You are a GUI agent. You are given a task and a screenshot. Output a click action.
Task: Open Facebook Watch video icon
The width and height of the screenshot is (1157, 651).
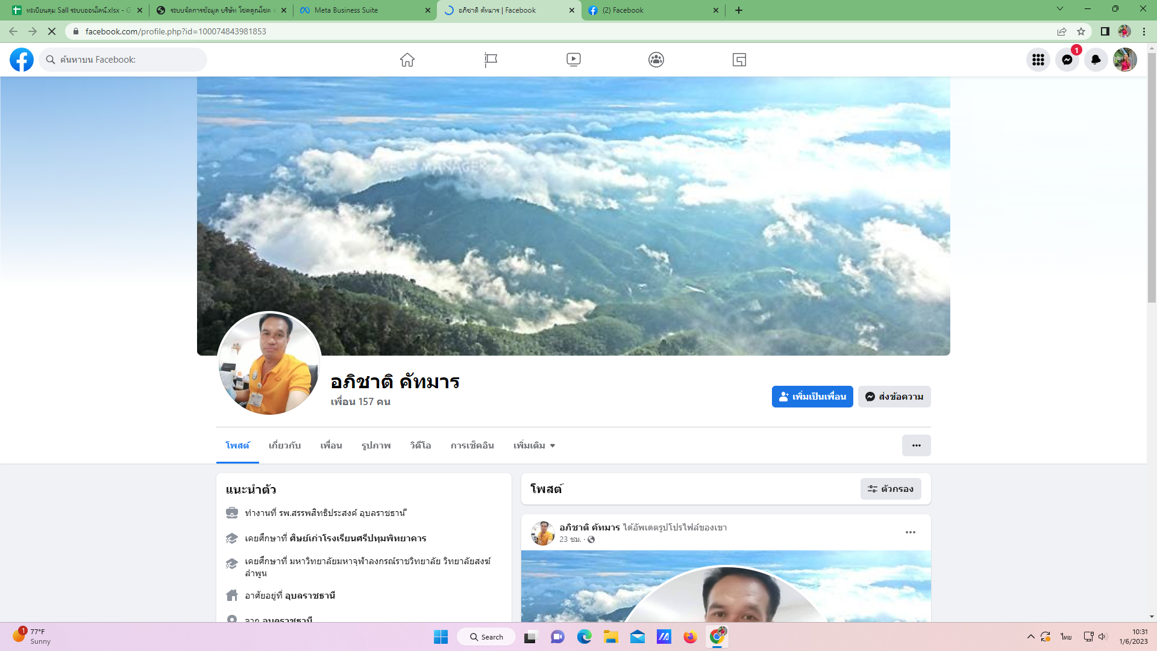(574, 60)
